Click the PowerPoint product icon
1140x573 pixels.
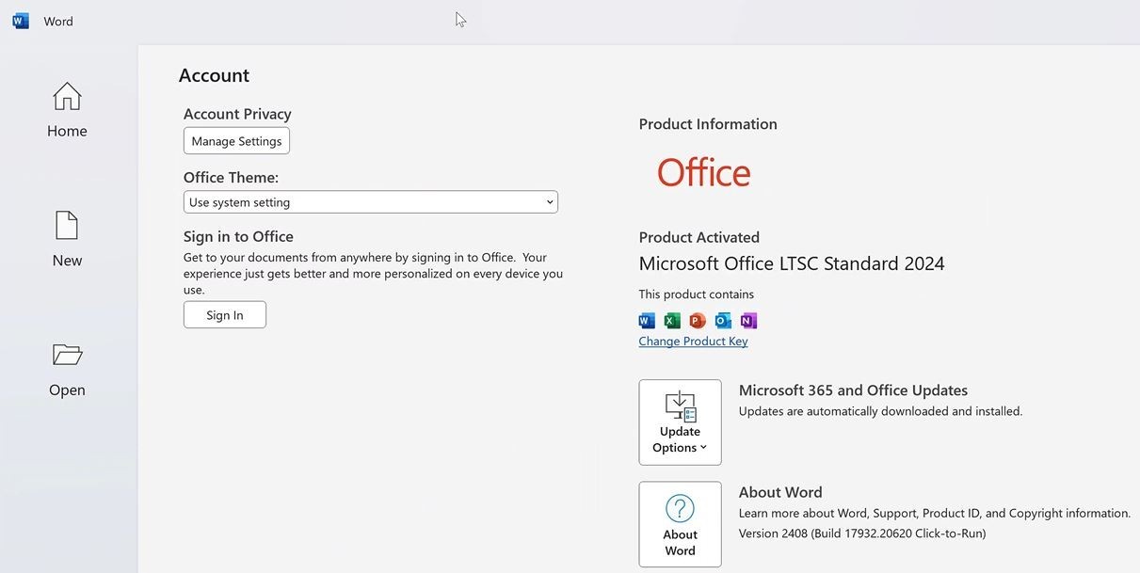(x=698, y=321)
